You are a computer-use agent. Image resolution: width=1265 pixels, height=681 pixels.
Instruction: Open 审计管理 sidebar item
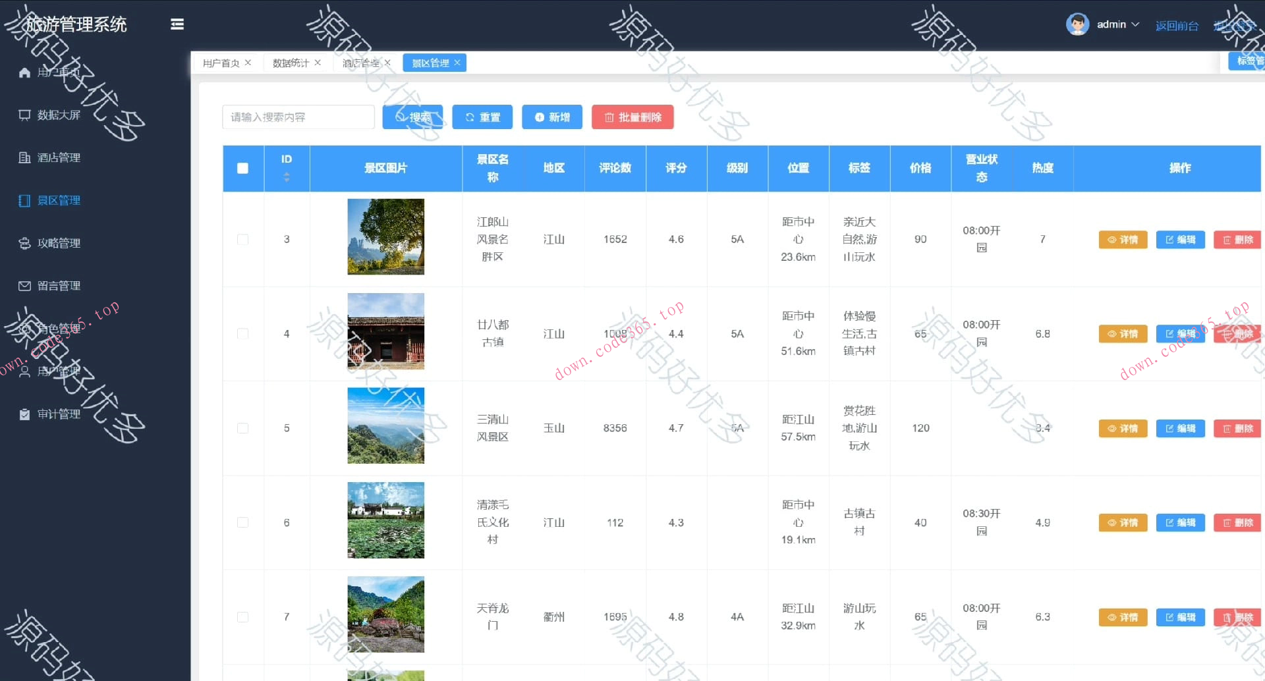click(59, 414)
